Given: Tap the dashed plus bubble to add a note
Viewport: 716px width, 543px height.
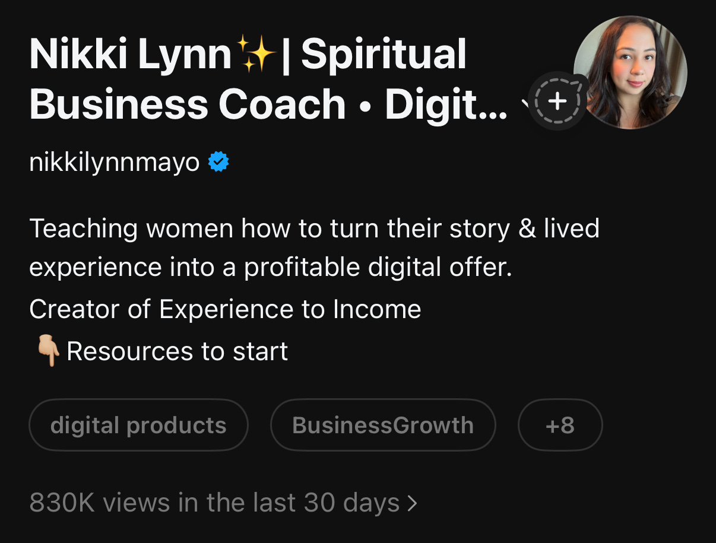Looking at the screenshot, I should coord(557,102).
